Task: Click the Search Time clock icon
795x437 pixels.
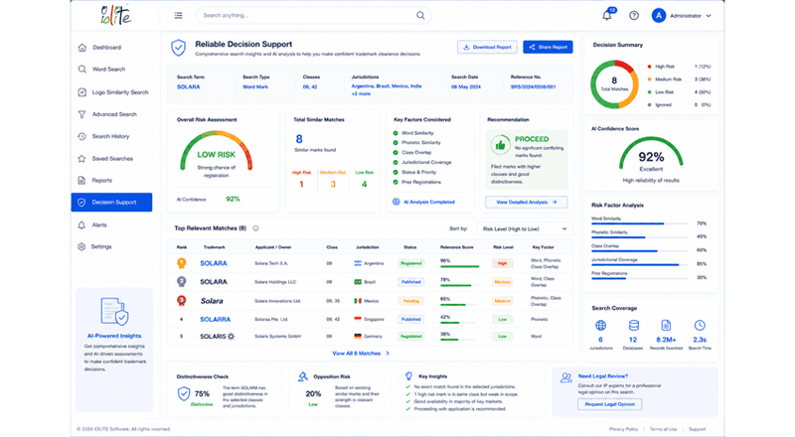Action: 700,326
